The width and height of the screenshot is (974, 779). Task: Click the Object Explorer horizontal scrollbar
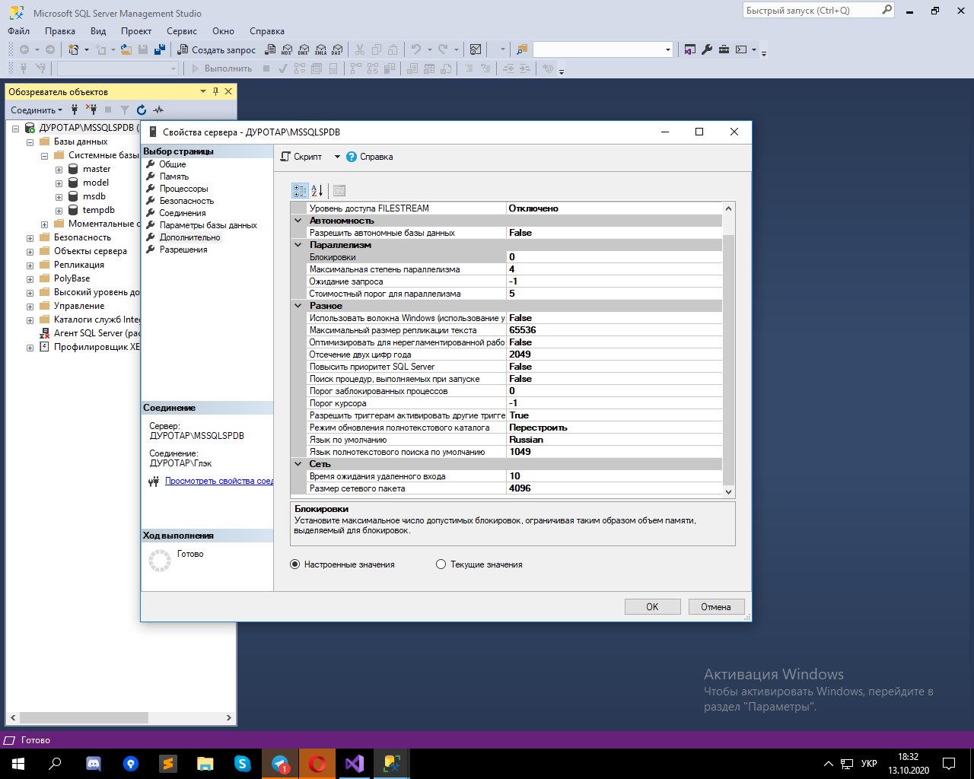[x=84, y=717]
